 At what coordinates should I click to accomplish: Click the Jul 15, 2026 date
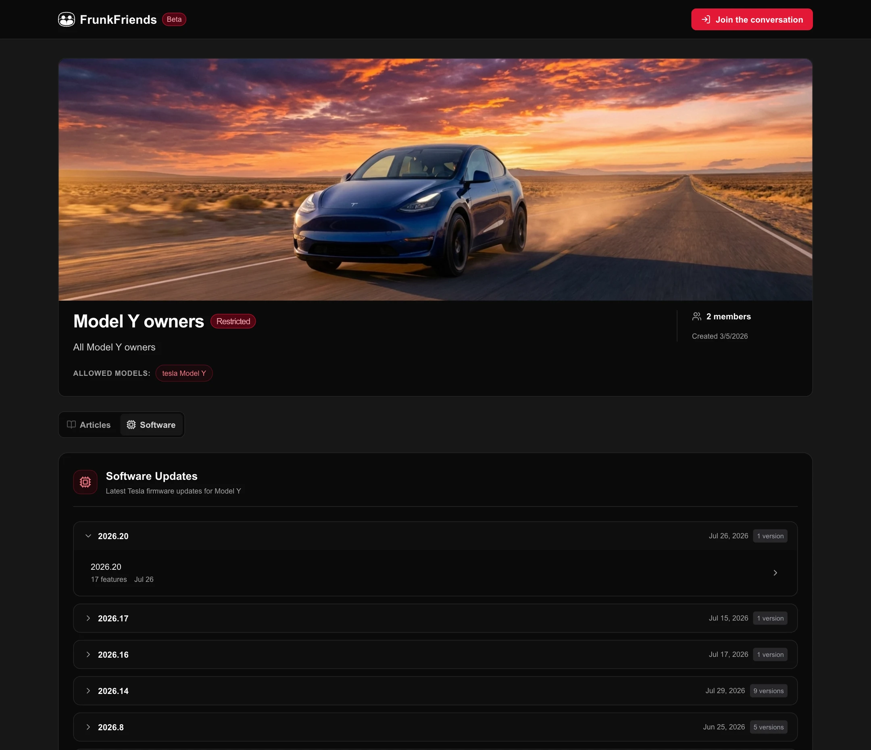[728, 618]
